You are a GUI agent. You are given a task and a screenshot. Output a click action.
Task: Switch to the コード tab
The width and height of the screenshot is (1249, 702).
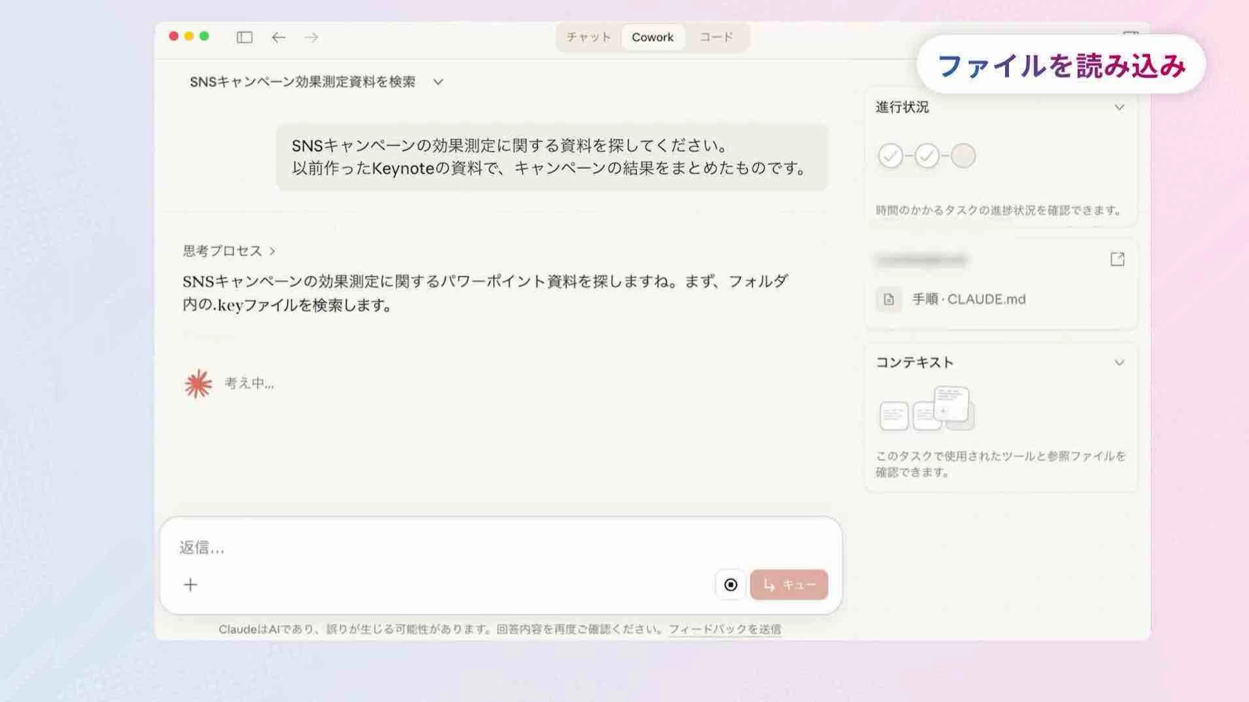[716, 37]
